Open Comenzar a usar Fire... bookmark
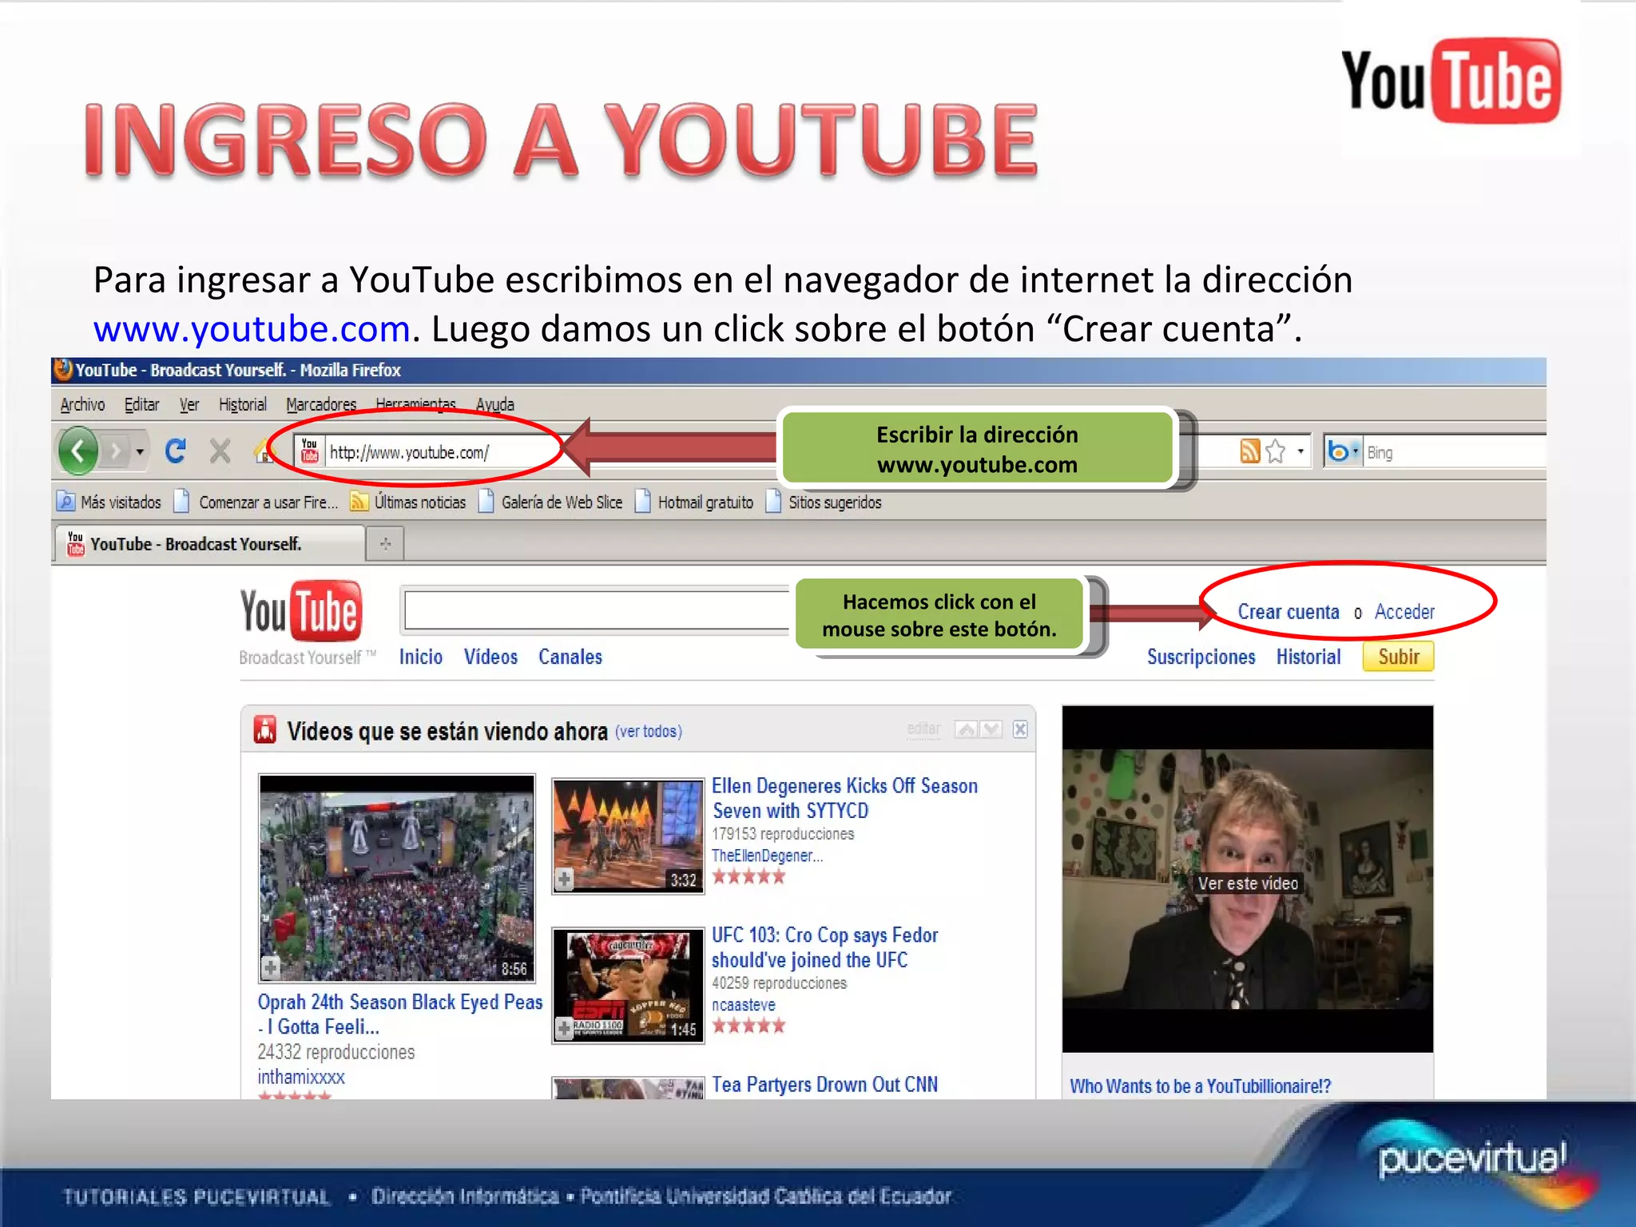Screen dimensions: 1636x1227 click(256, 502)
